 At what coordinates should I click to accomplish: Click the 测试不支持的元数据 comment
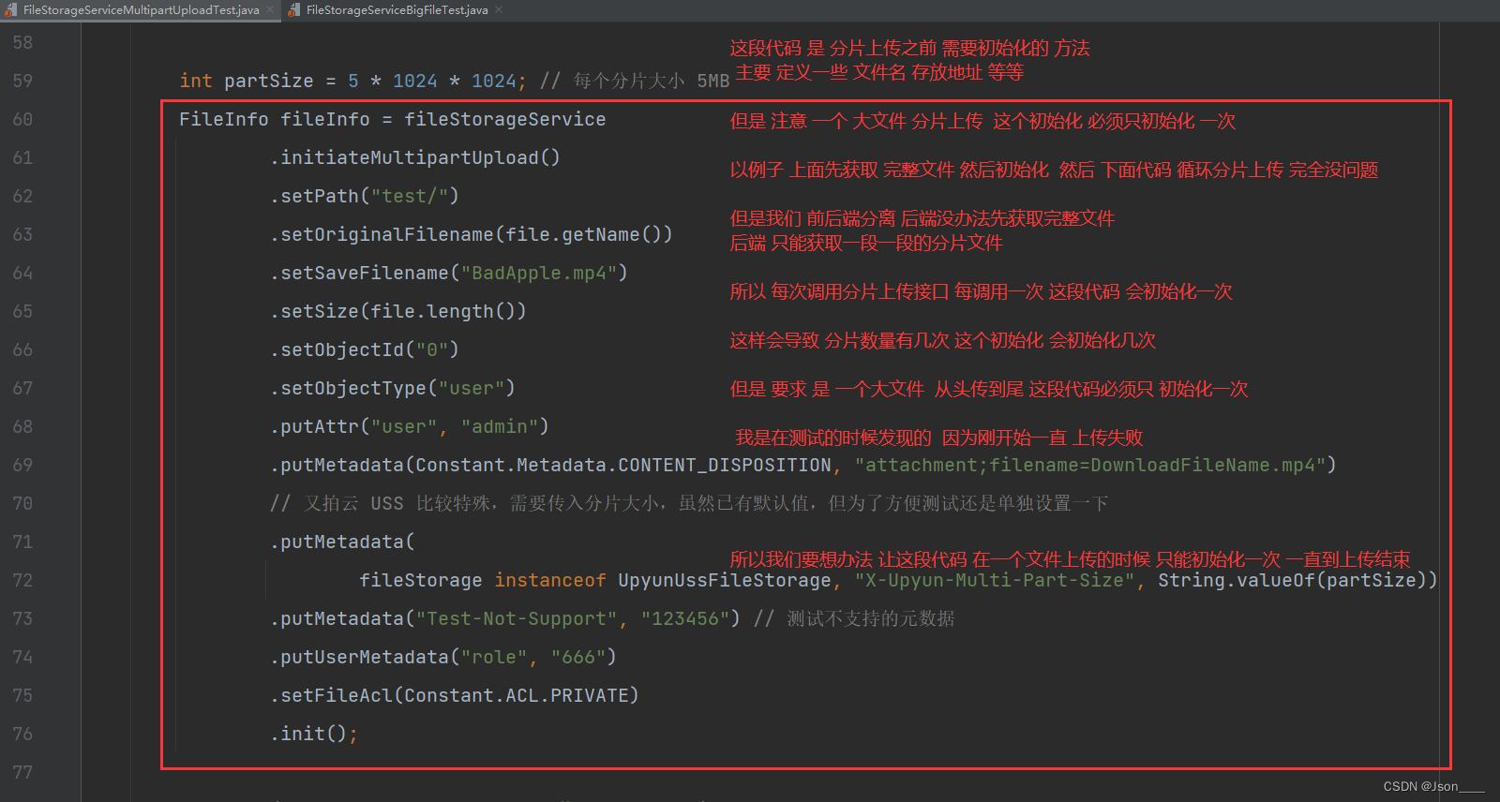tap(854, 618)
